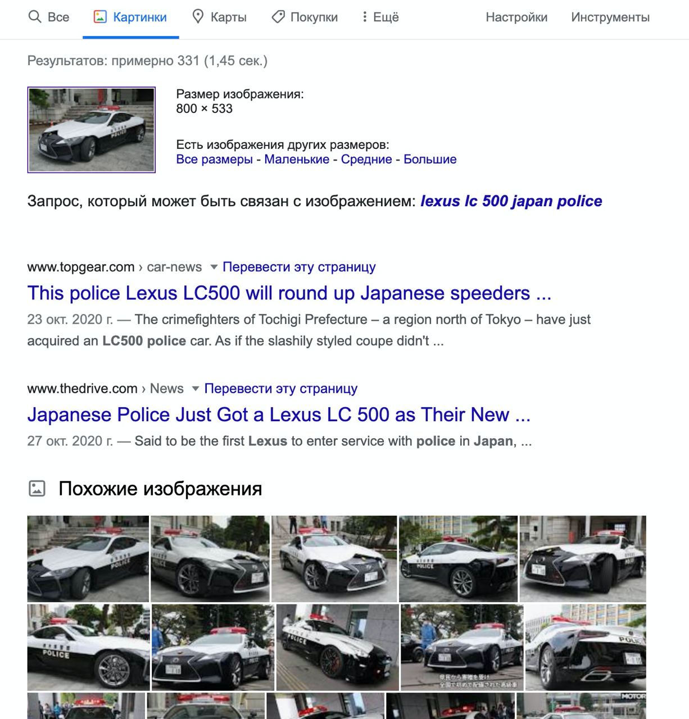Open Настройки menu
The width and height of the screenshot is (689, 719).
click(x=516, y=17)
